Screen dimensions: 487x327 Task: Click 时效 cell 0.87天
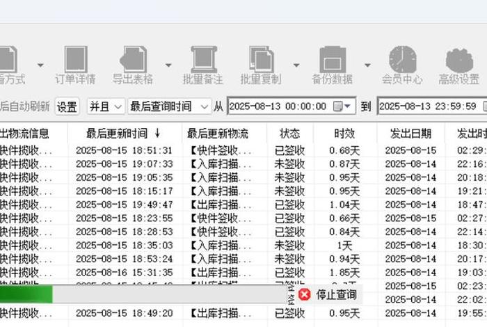pyautogui.click(x=344, y=164)
